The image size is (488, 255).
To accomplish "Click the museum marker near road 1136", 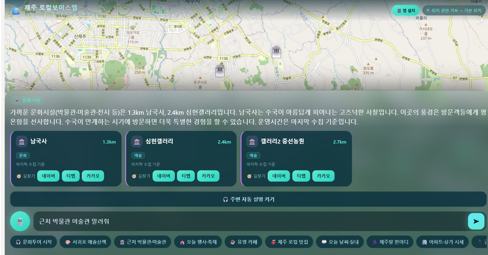I will (220, 71).
